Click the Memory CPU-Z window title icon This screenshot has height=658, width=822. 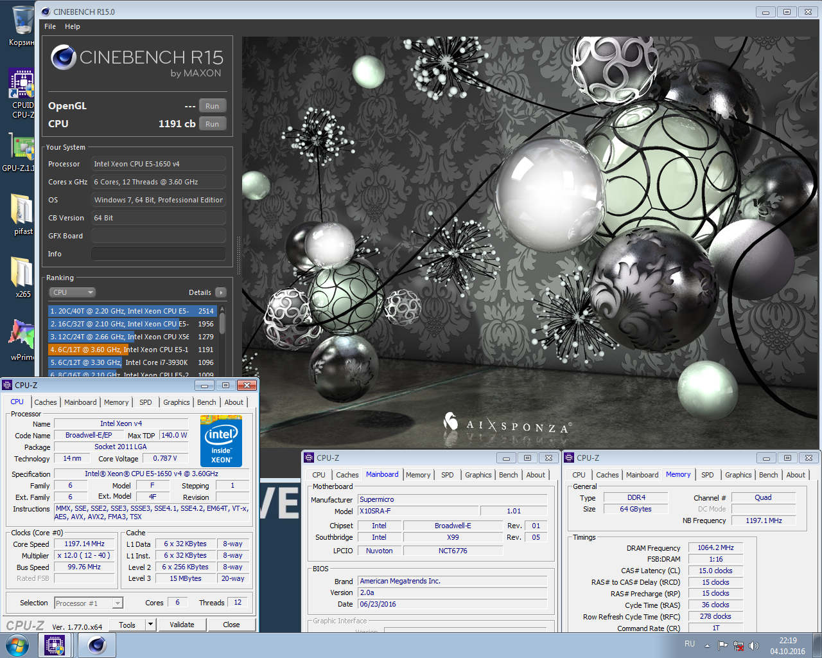click(569, 458)
